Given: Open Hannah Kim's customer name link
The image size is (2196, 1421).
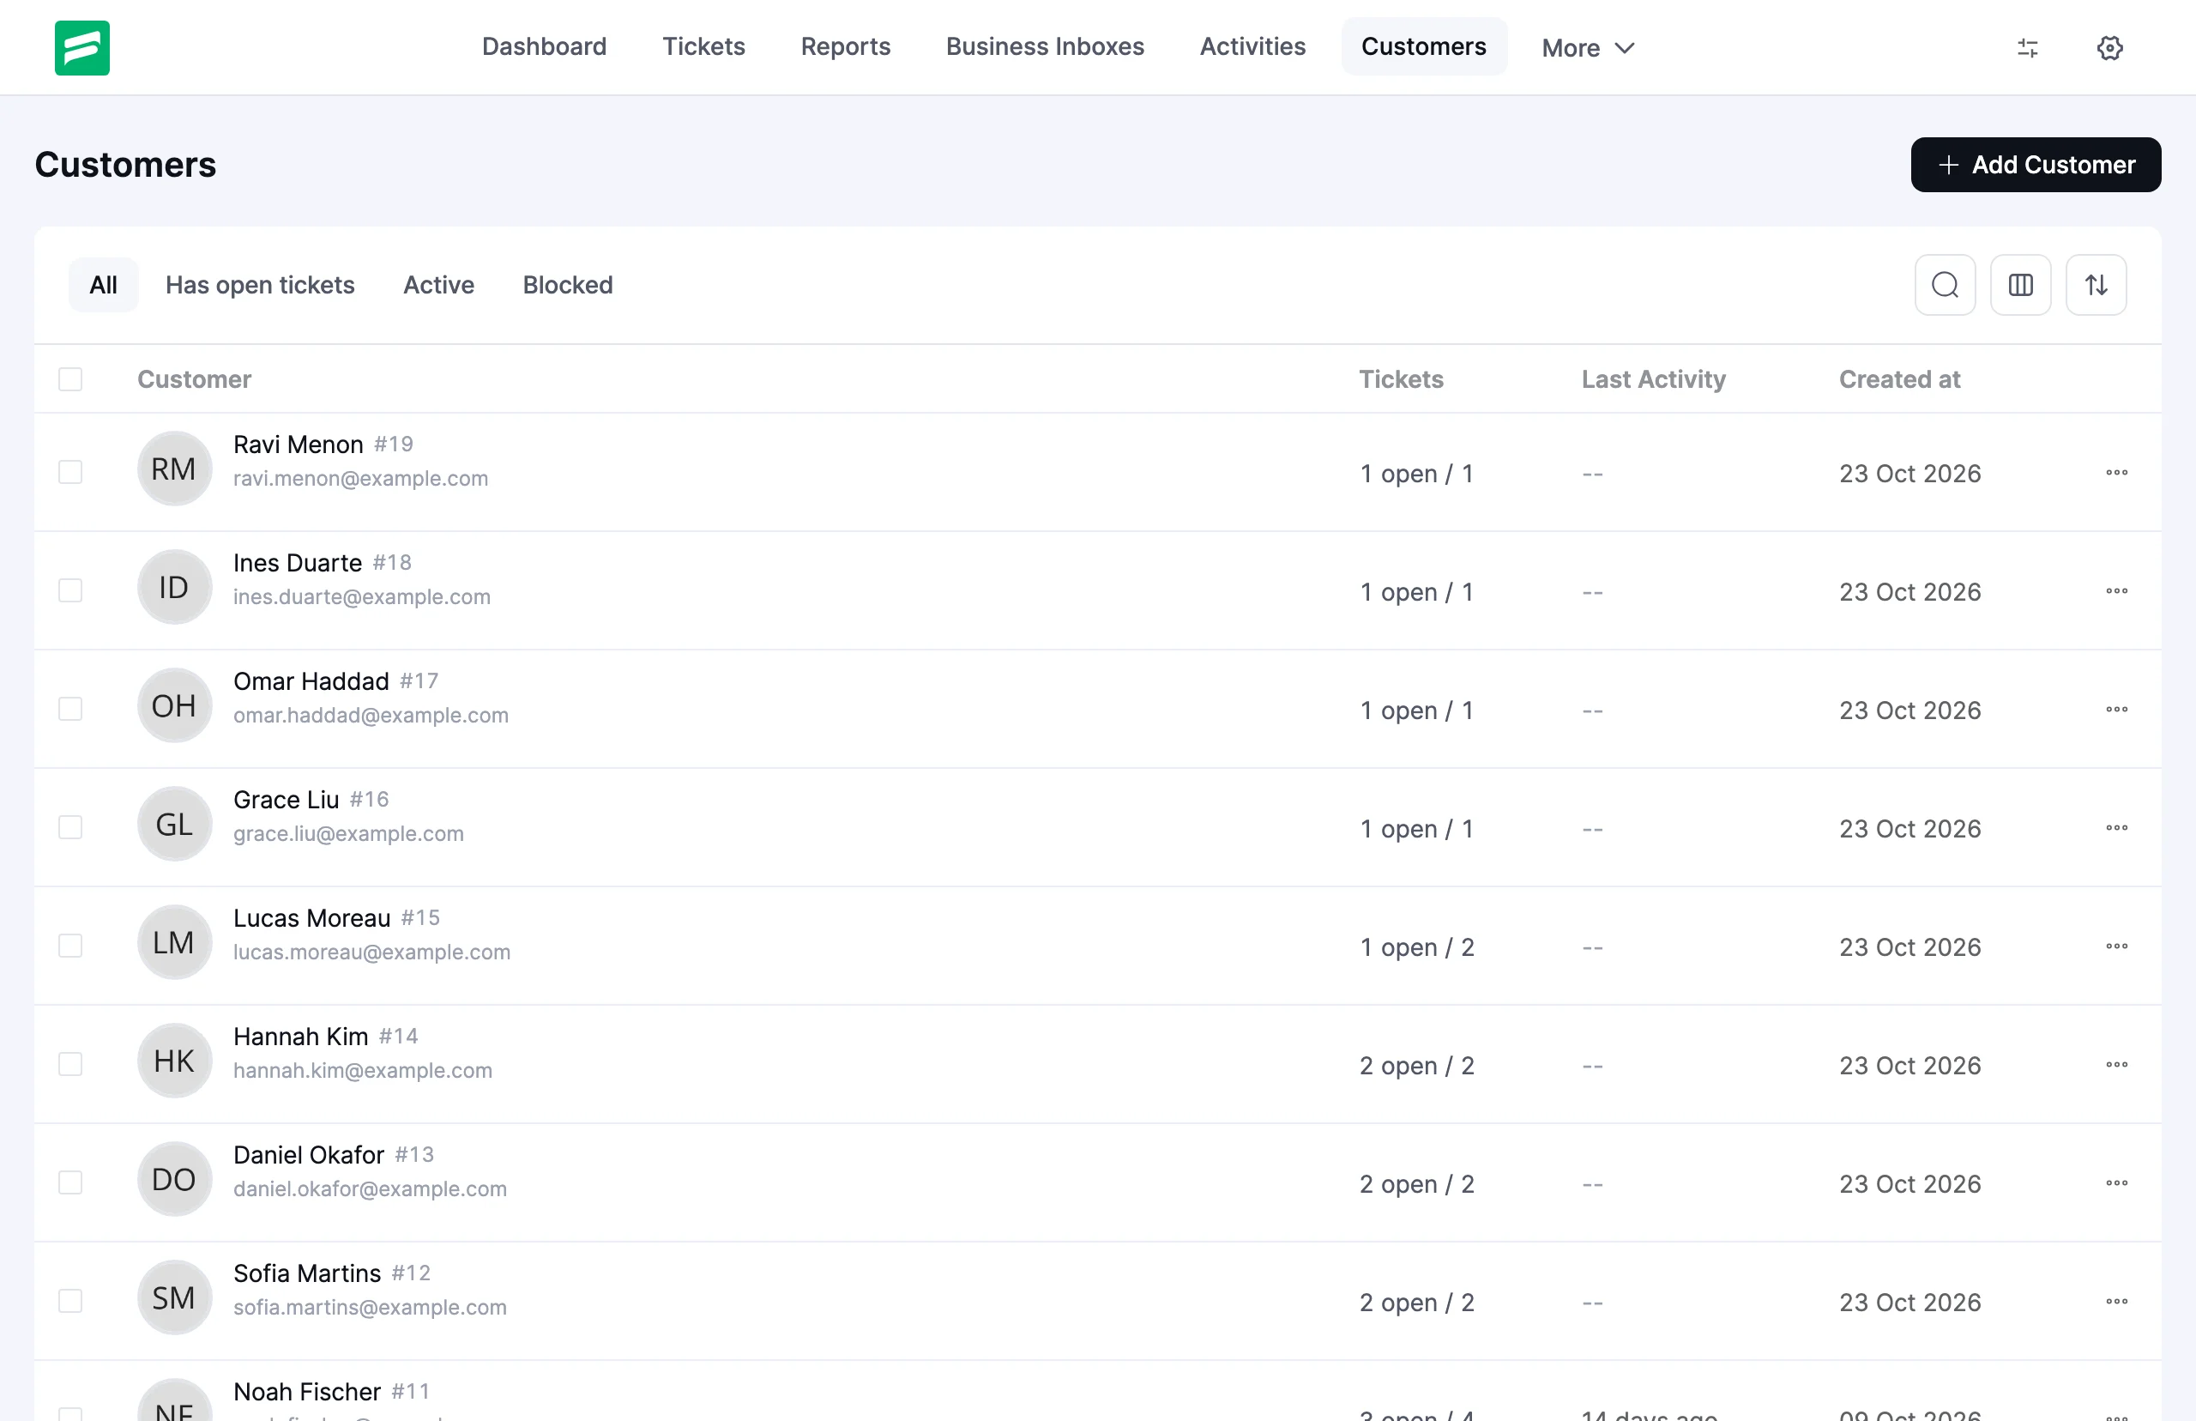Looking at the screenshot, I should (x=301, y=1037).
